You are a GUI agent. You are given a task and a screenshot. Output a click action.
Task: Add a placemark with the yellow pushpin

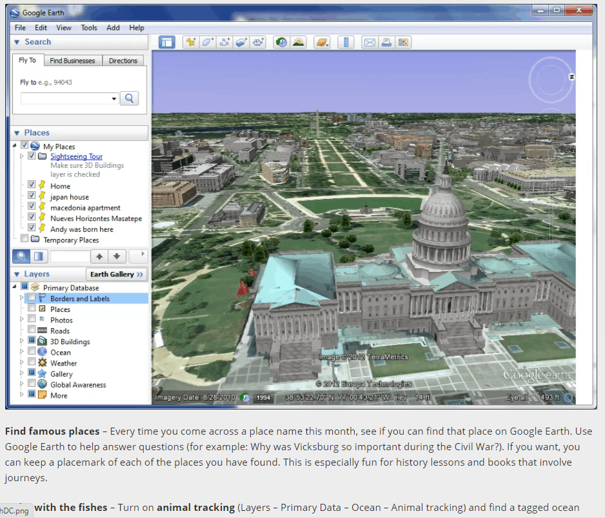coord(191,42)
